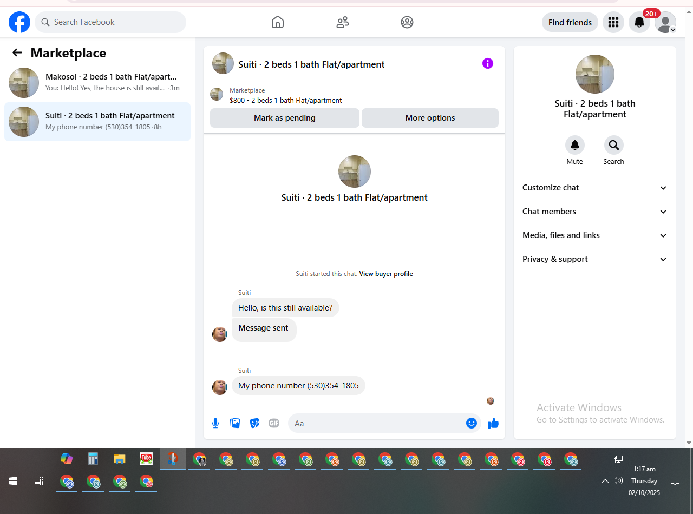Select the Suiti conversation in the list
This screenshot has height=514, width=693.
pyautogui.click(x=97, y=122)
